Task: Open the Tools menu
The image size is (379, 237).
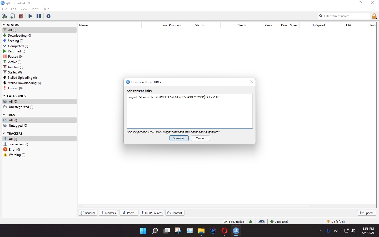Action: pos(35,9)
